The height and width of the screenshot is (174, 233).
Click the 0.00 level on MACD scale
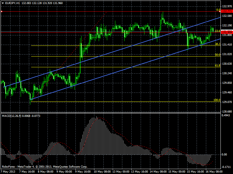tap(224, 155)
